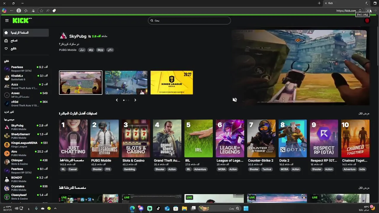Open Dota 2 category card
Viewport: 379px width, 213px height.
(293, 138)
